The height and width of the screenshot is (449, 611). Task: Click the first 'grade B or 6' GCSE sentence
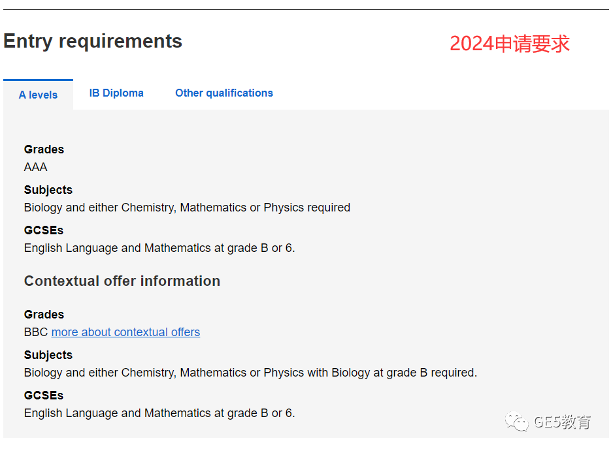tap(159, 248)
